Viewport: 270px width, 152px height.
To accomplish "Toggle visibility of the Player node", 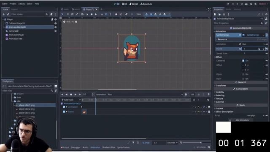I will [55, 19].
